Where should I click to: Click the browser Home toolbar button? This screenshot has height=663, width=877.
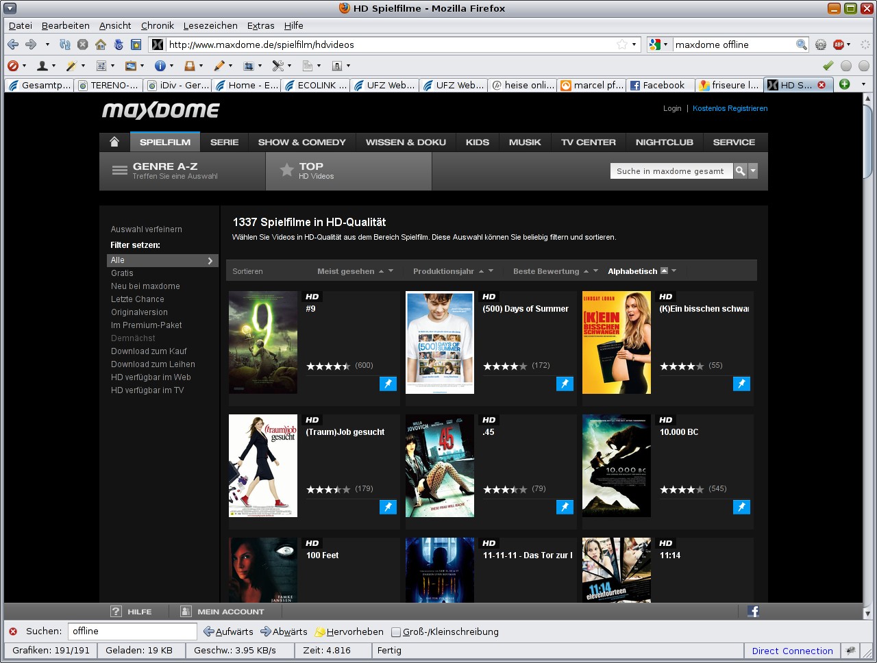tap(101, 45)
